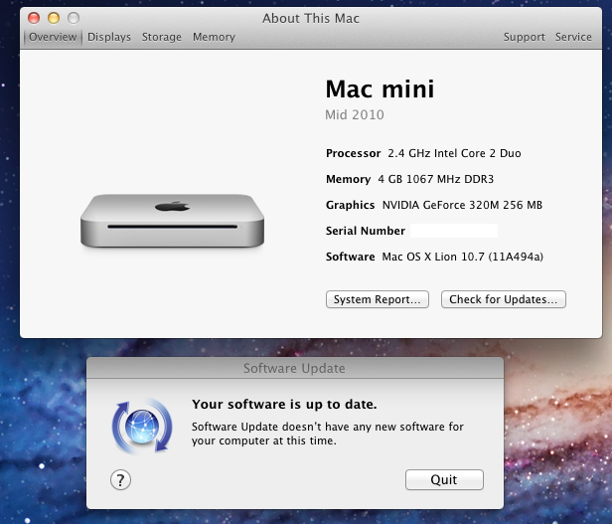Minimize the About This Mac window
Viewport: 612px width, 524px height.
pyautogui.click(x=54, y=18)
